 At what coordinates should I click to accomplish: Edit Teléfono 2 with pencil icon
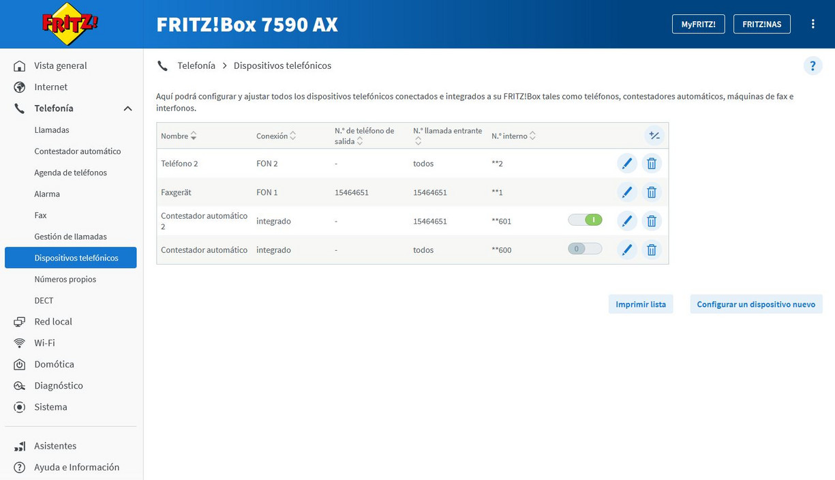627,164
